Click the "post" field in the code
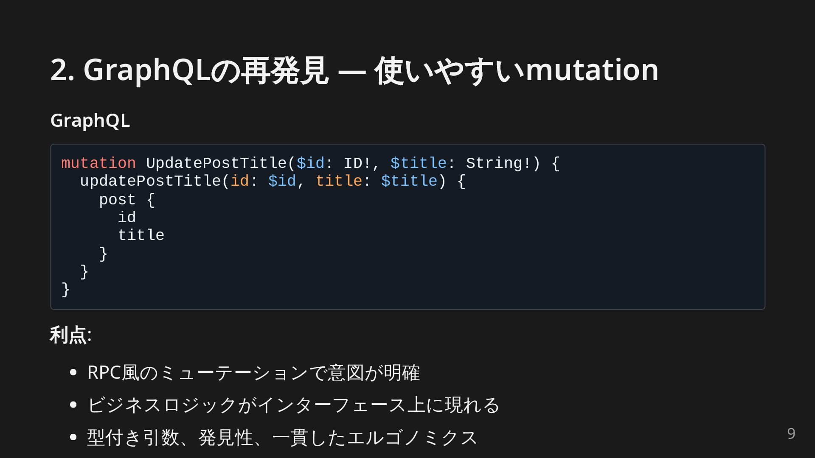815x458 pixels. click(x=117, y=200)
